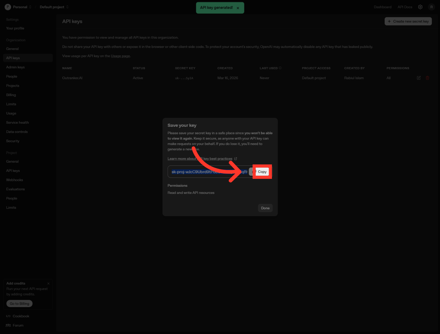The height and width of the screenshot is (334, 440).
Task: Select Billing in the Organization sidebar
Action: click(11, 95)
